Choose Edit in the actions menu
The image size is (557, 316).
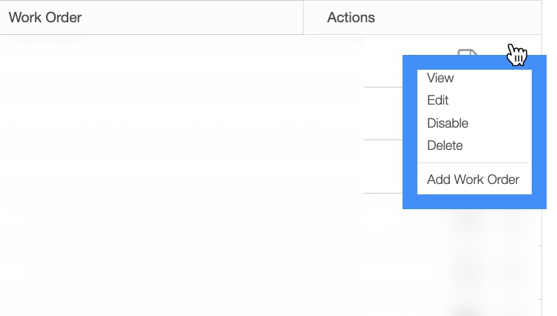coord(438,100)
